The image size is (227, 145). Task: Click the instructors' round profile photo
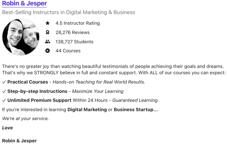tap(21, 37)
